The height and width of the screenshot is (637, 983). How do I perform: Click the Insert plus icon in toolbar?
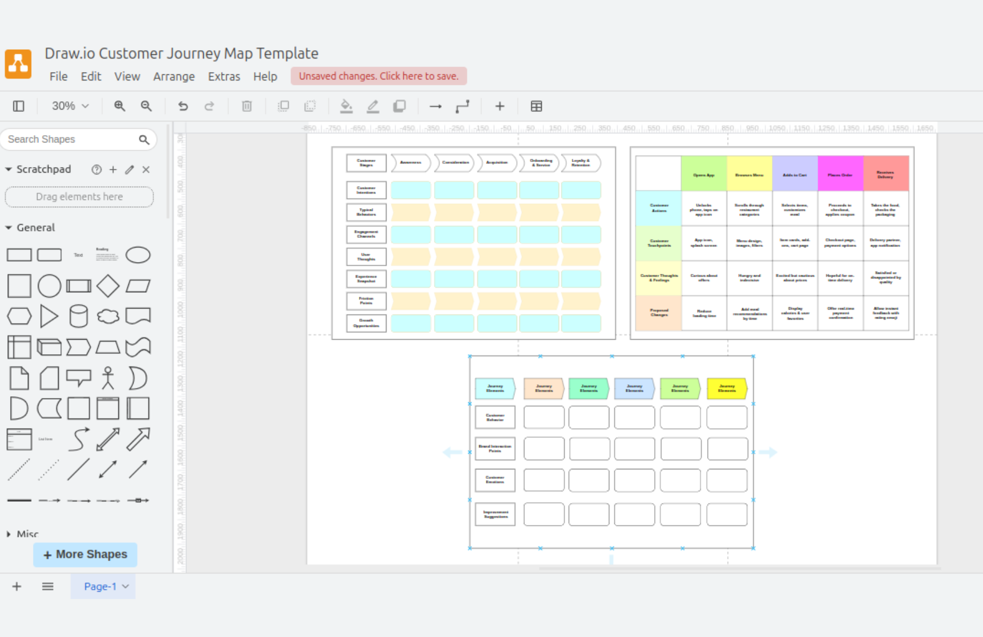pos(500,106)
